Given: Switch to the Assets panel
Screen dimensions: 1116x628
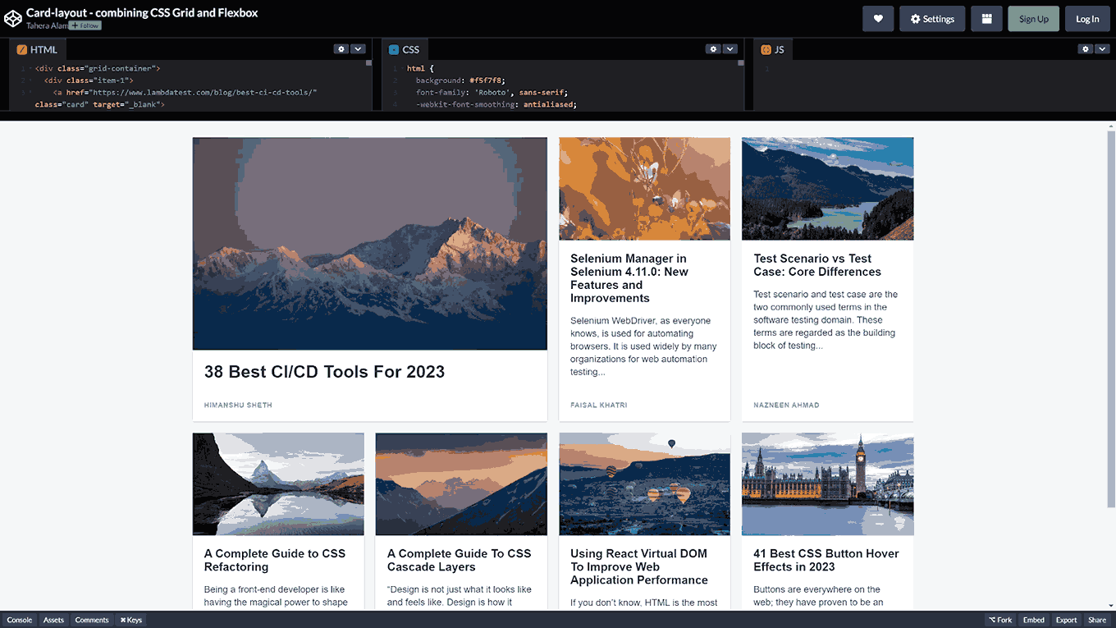Looking at the screenshot, I should point(53,620).
